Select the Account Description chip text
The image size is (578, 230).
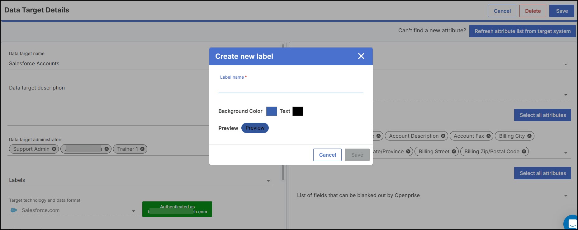(x=414, y=136)
